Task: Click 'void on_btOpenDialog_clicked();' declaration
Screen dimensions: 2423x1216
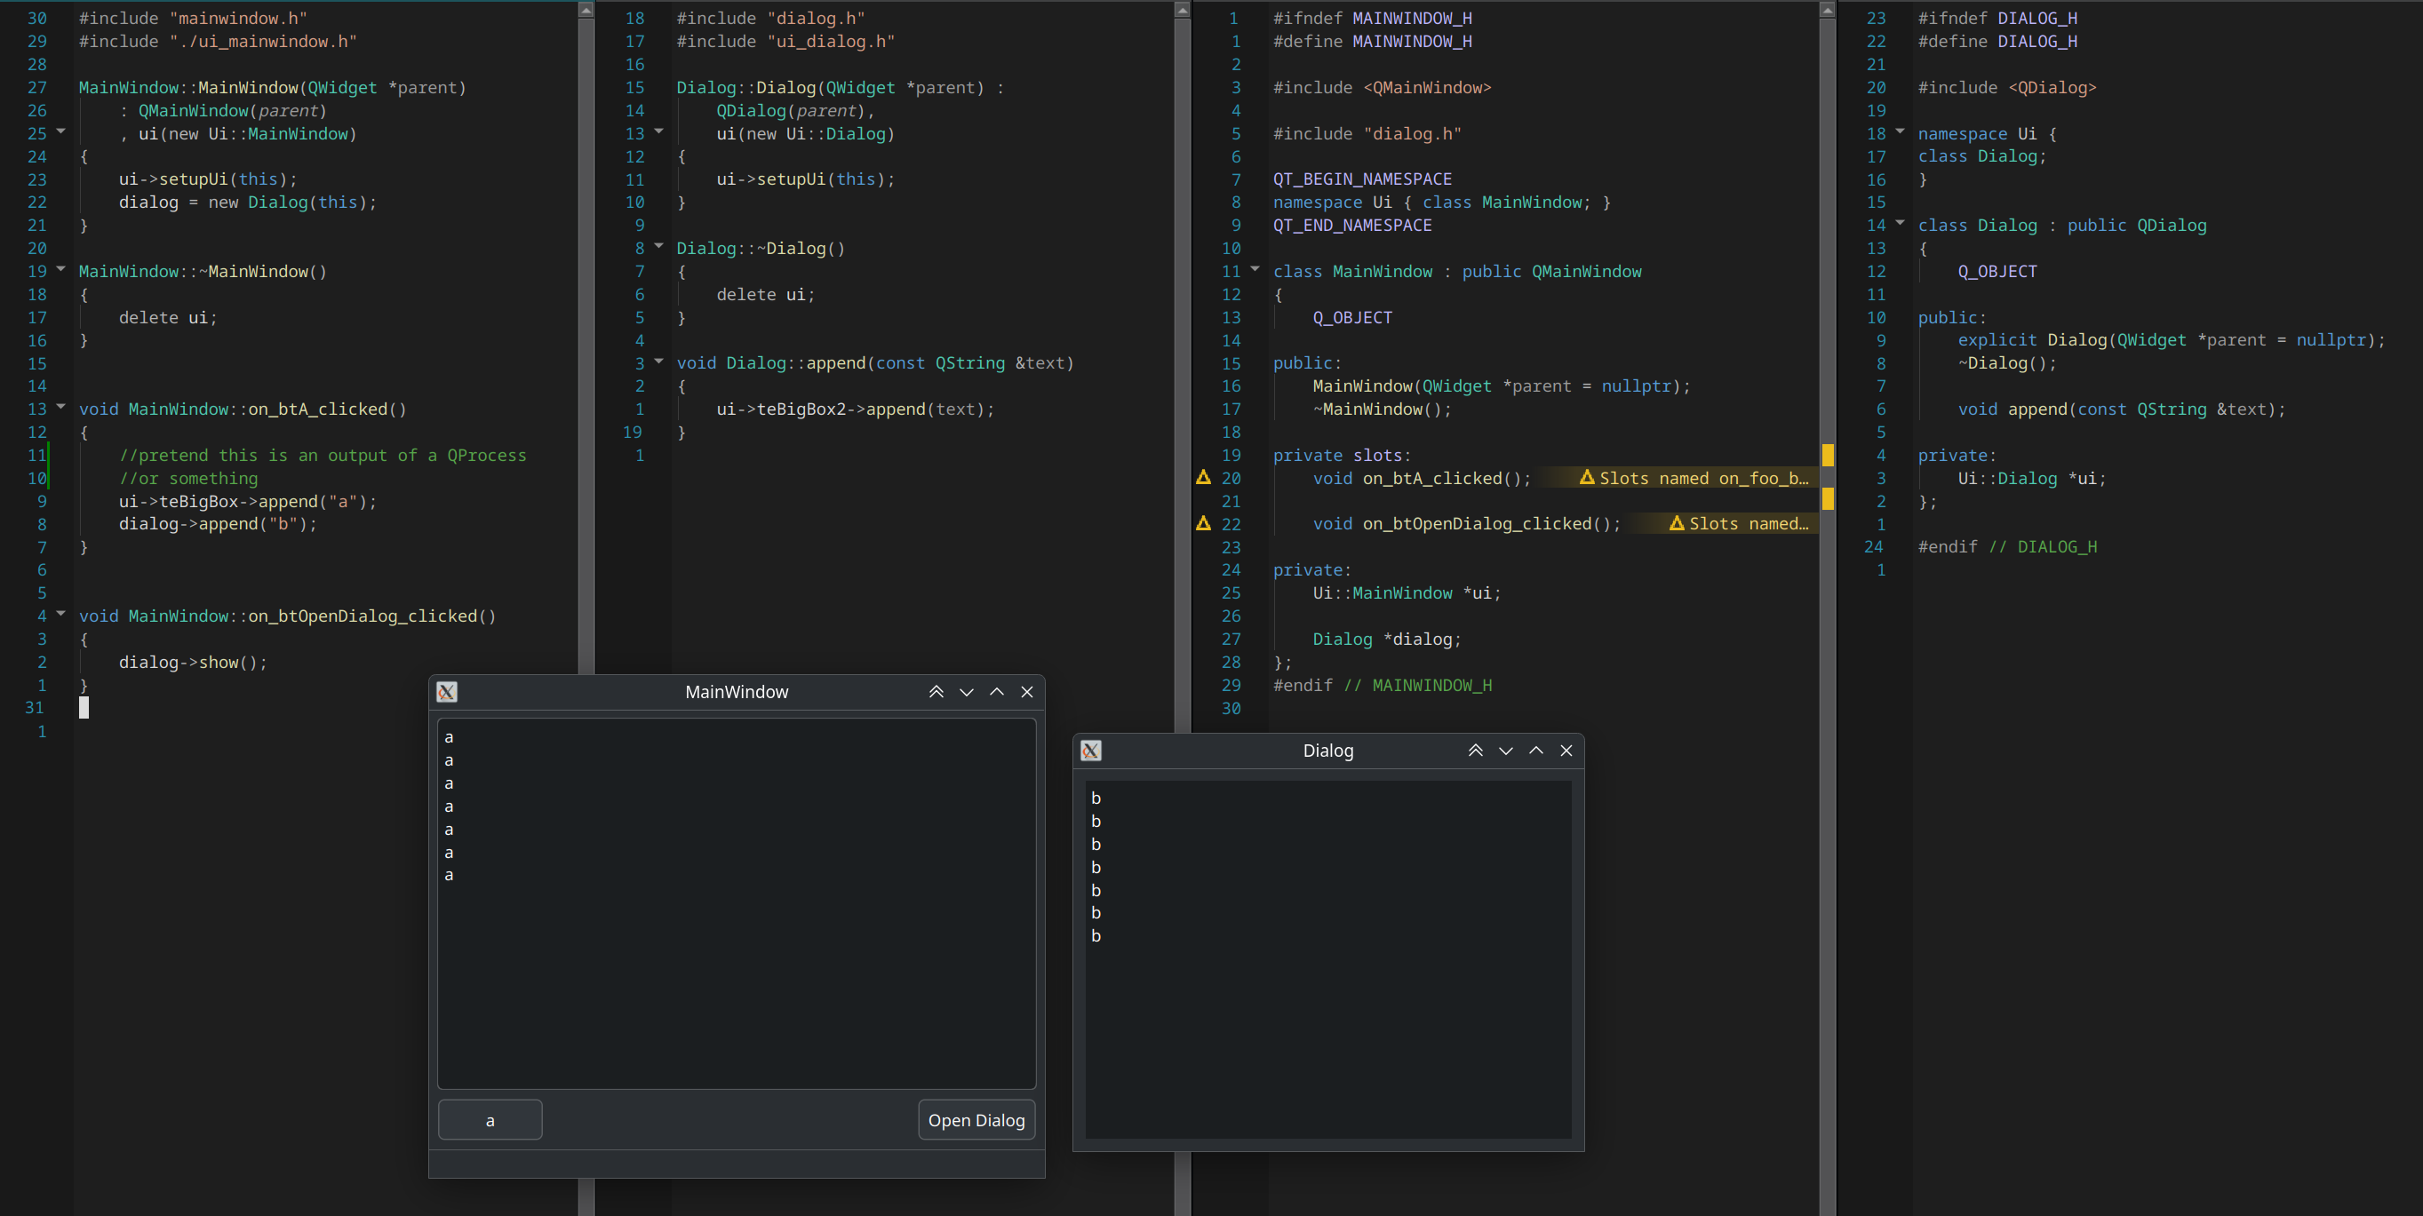Action: pyautogui.click(x=1466, y=524)
